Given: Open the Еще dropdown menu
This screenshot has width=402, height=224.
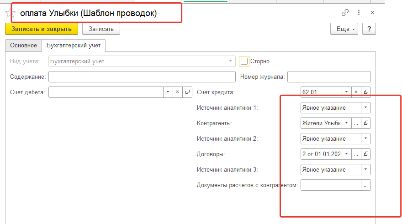Looking at the screenshot, I should point(344,29).
